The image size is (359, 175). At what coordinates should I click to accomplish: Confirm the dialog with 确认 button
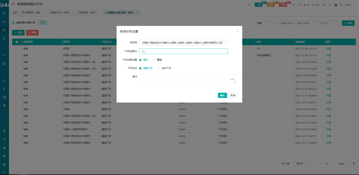click(222, 95)
